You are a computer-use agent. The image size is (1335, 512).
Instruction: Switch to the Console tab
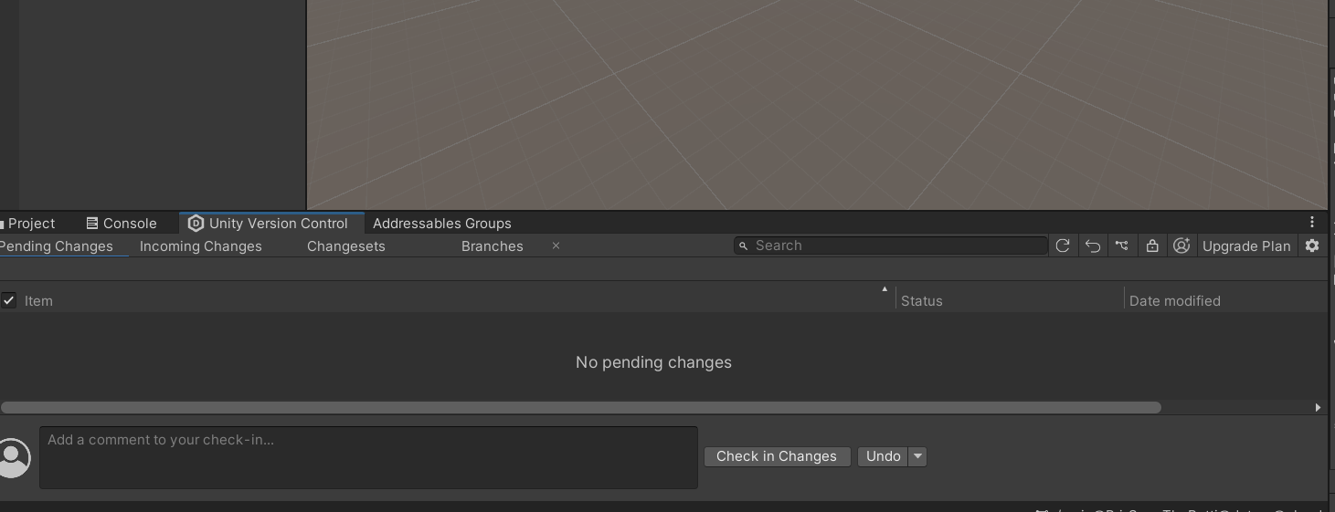tap(122, 223)
